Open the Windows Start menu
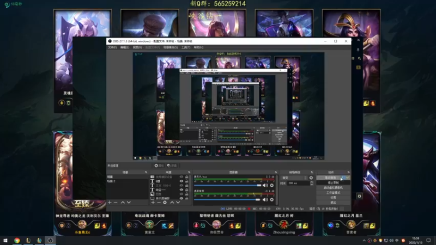 coord(5,240)
